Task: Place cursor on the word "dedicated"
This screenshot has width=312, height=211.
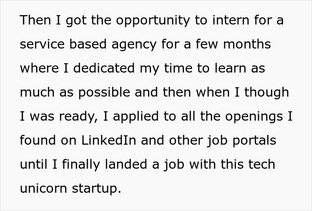Action: (104, 68)
